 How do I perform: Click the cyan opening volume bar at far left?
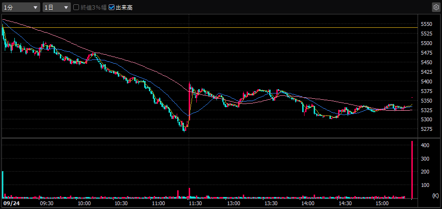point(2,184)
